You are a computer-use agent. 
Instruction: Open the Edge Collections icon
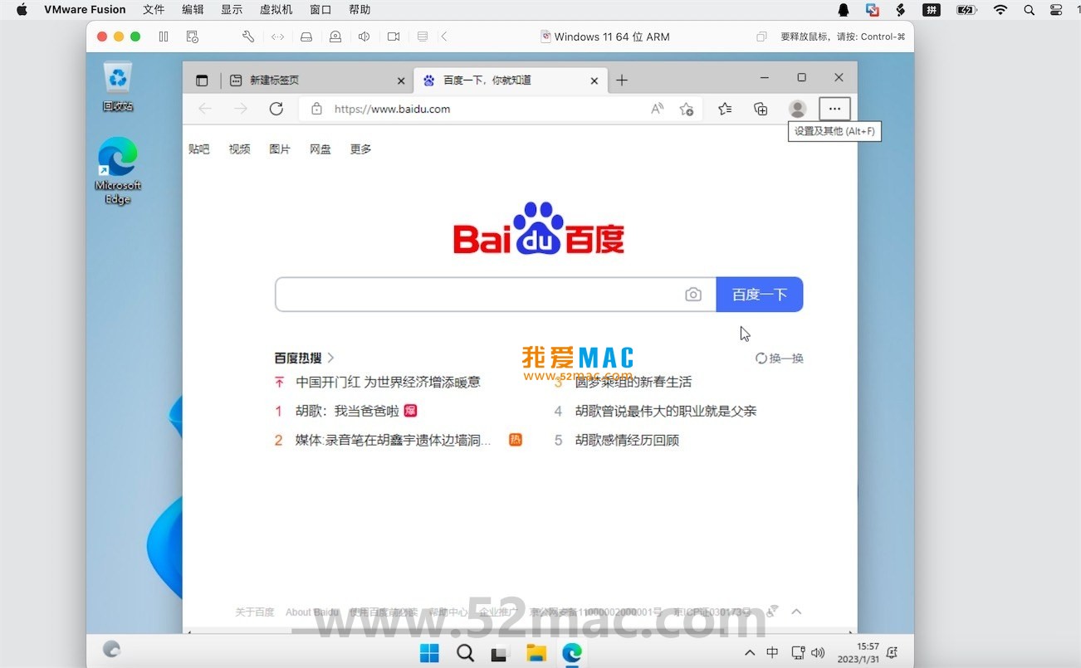[x=761, y=109]
